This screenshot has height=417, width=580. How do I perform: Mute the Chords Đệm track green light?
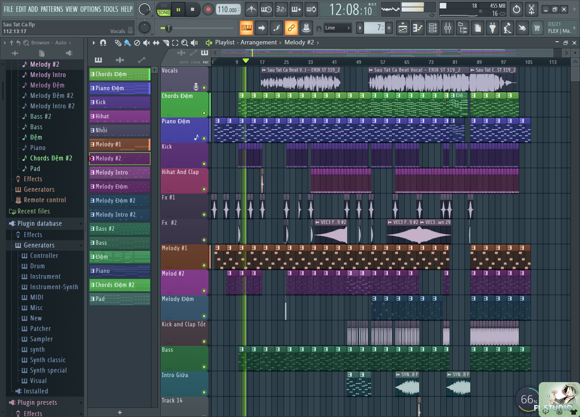(x=204, y=113)
